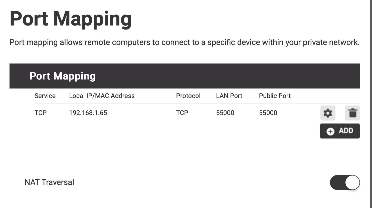Viewport: 372px width, 208px height.
Task: Click the large Port Mapping page title
Action: click(71, 19)
